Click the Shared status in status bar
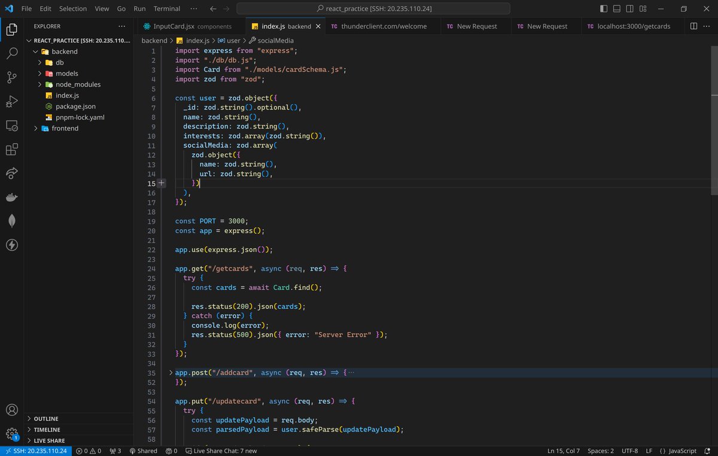Viewport: 718px width, 456px height. [144, 451]
